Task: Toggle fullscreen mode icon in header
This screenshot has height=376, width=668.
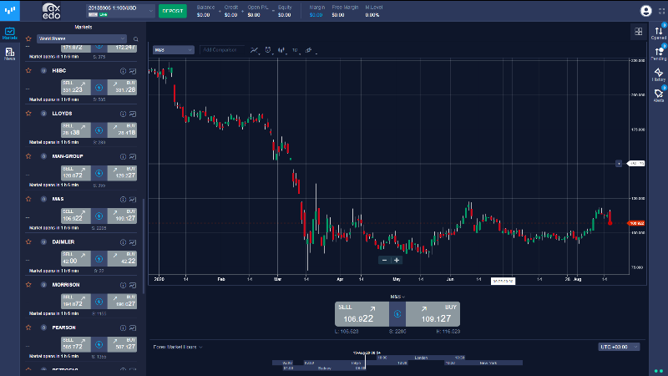Action: coord(661,12)
